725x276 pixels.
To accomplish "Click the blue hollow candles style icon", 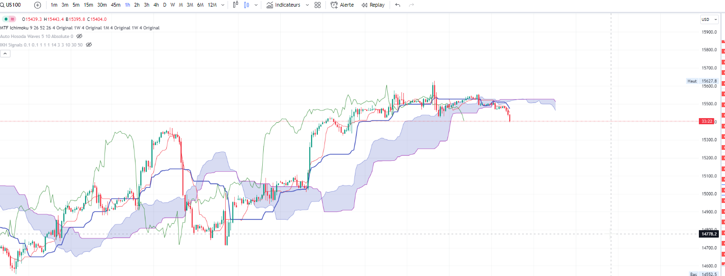I will [x=246, y=5].
